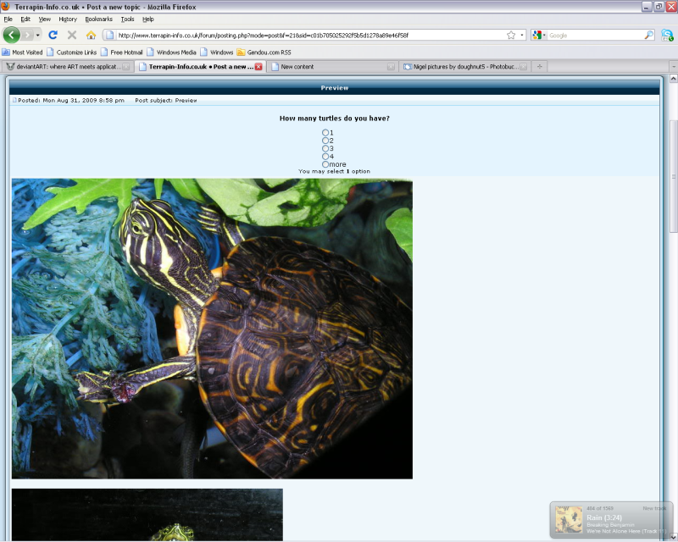Viewport: 678px width, 542px height.
Task: Click the search magnifier icon
Action: (649, 36)
